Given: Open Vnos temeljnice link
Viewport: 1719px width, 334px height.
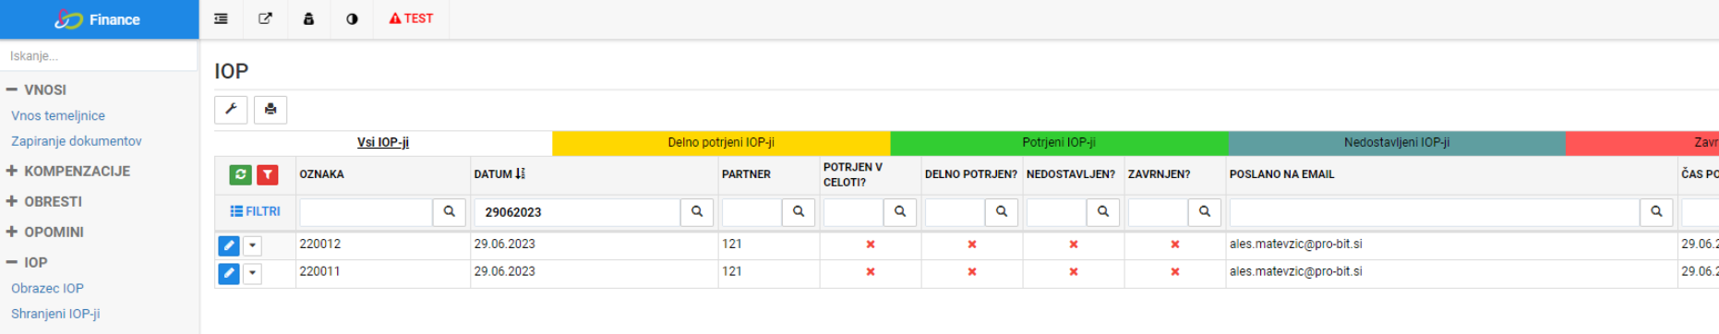Looking at the screenshot, I should coord(58,115).
